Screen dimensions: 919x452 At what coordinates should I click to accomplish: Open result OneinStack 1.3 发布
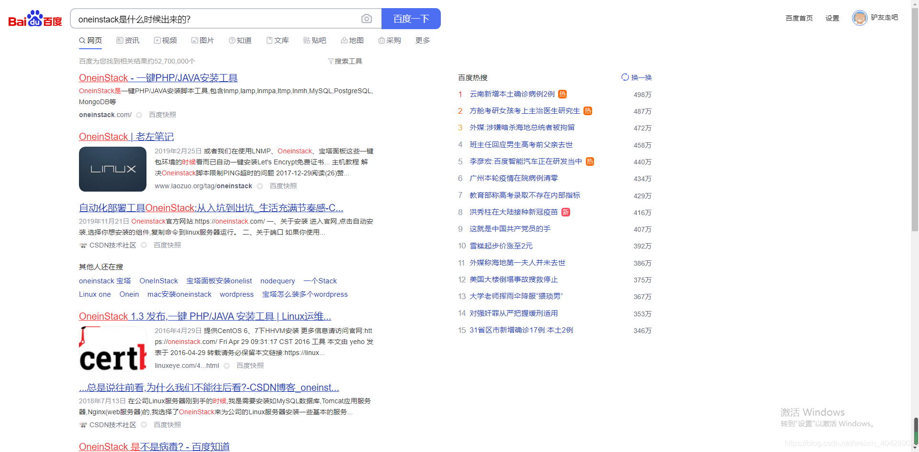[205, 316]
